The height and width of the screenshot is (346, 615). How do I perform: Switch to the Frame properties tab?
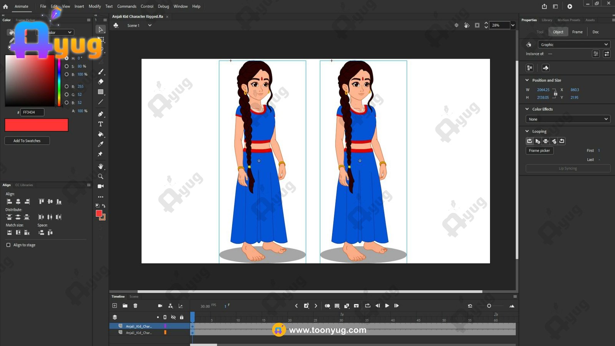577,32
